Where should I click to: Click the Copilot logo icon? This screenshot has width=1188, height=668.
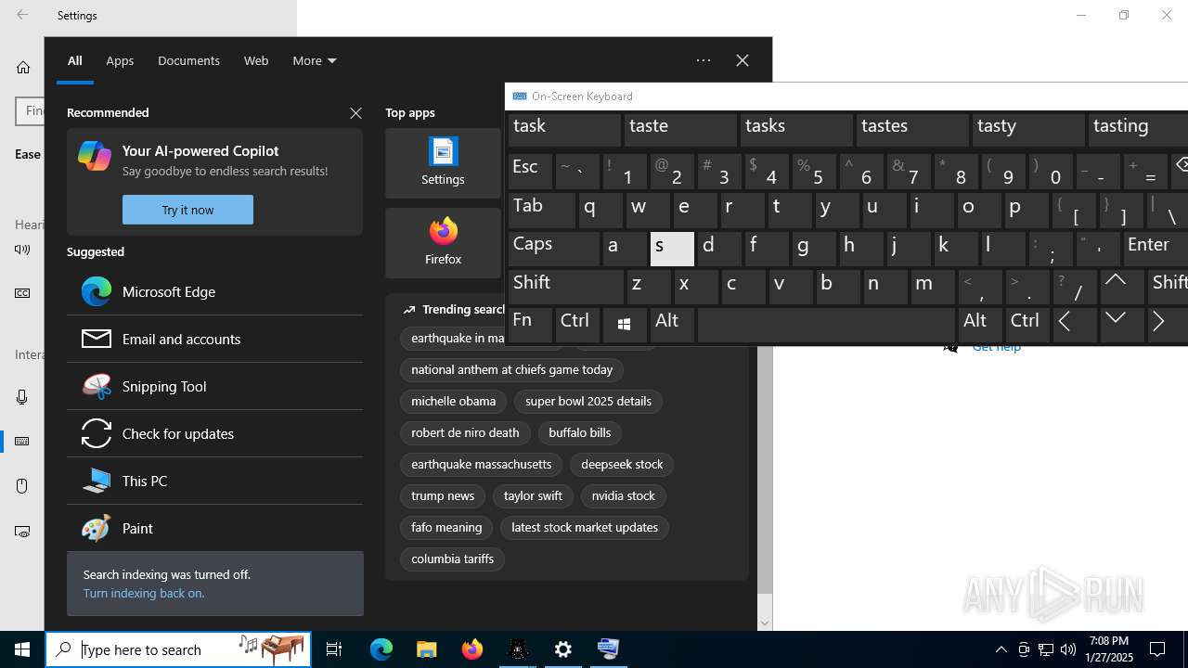(x=95, y=156)
